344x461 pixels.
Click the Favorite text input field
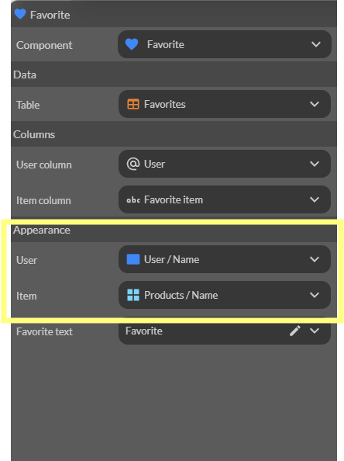pos(225,331)
